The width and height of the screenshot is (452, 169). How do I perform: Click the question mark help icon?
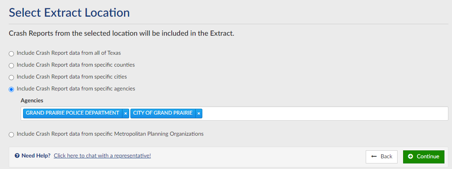tap(17, 156)
